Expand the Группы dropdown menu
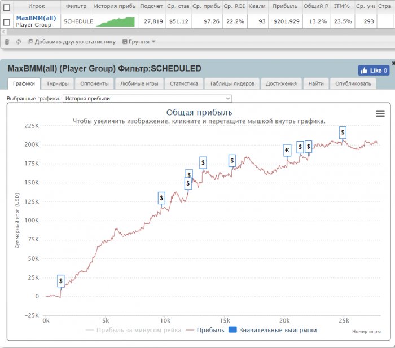The width and height of the screenshot is (395, 348). click(139, 42)
